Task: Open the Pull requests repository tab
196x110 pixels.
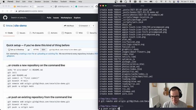Action: pyautogui.click(x=36, y=33)
